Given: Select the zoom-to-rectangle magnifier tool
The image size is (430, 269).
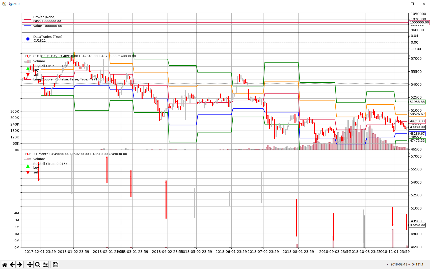Looking at the screenshot, I should coord(37,264).
